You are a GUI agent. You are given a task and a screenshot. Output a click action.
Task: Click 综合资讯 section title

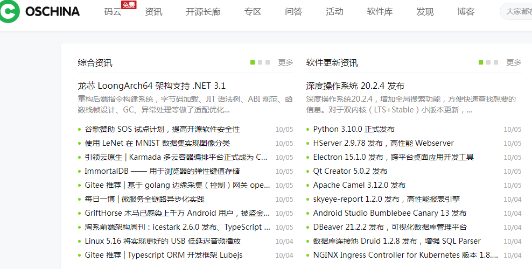[x=95, y=62]
